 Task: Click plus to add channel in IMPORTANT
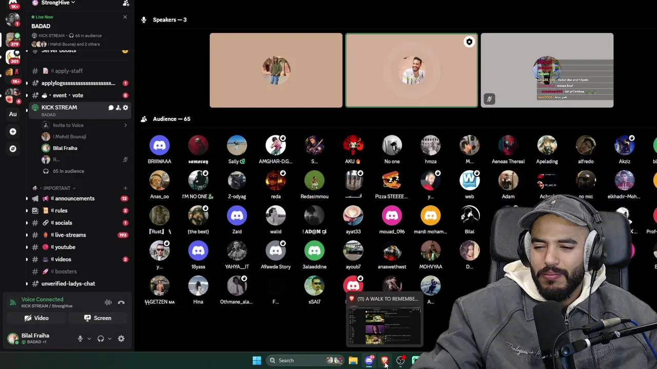[x=125, y=188]
